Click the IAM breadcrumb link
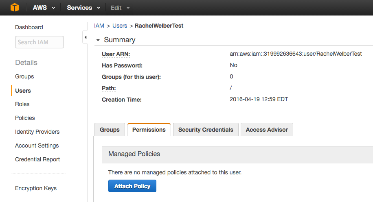The image size is (373, 202). pos(99,26)
